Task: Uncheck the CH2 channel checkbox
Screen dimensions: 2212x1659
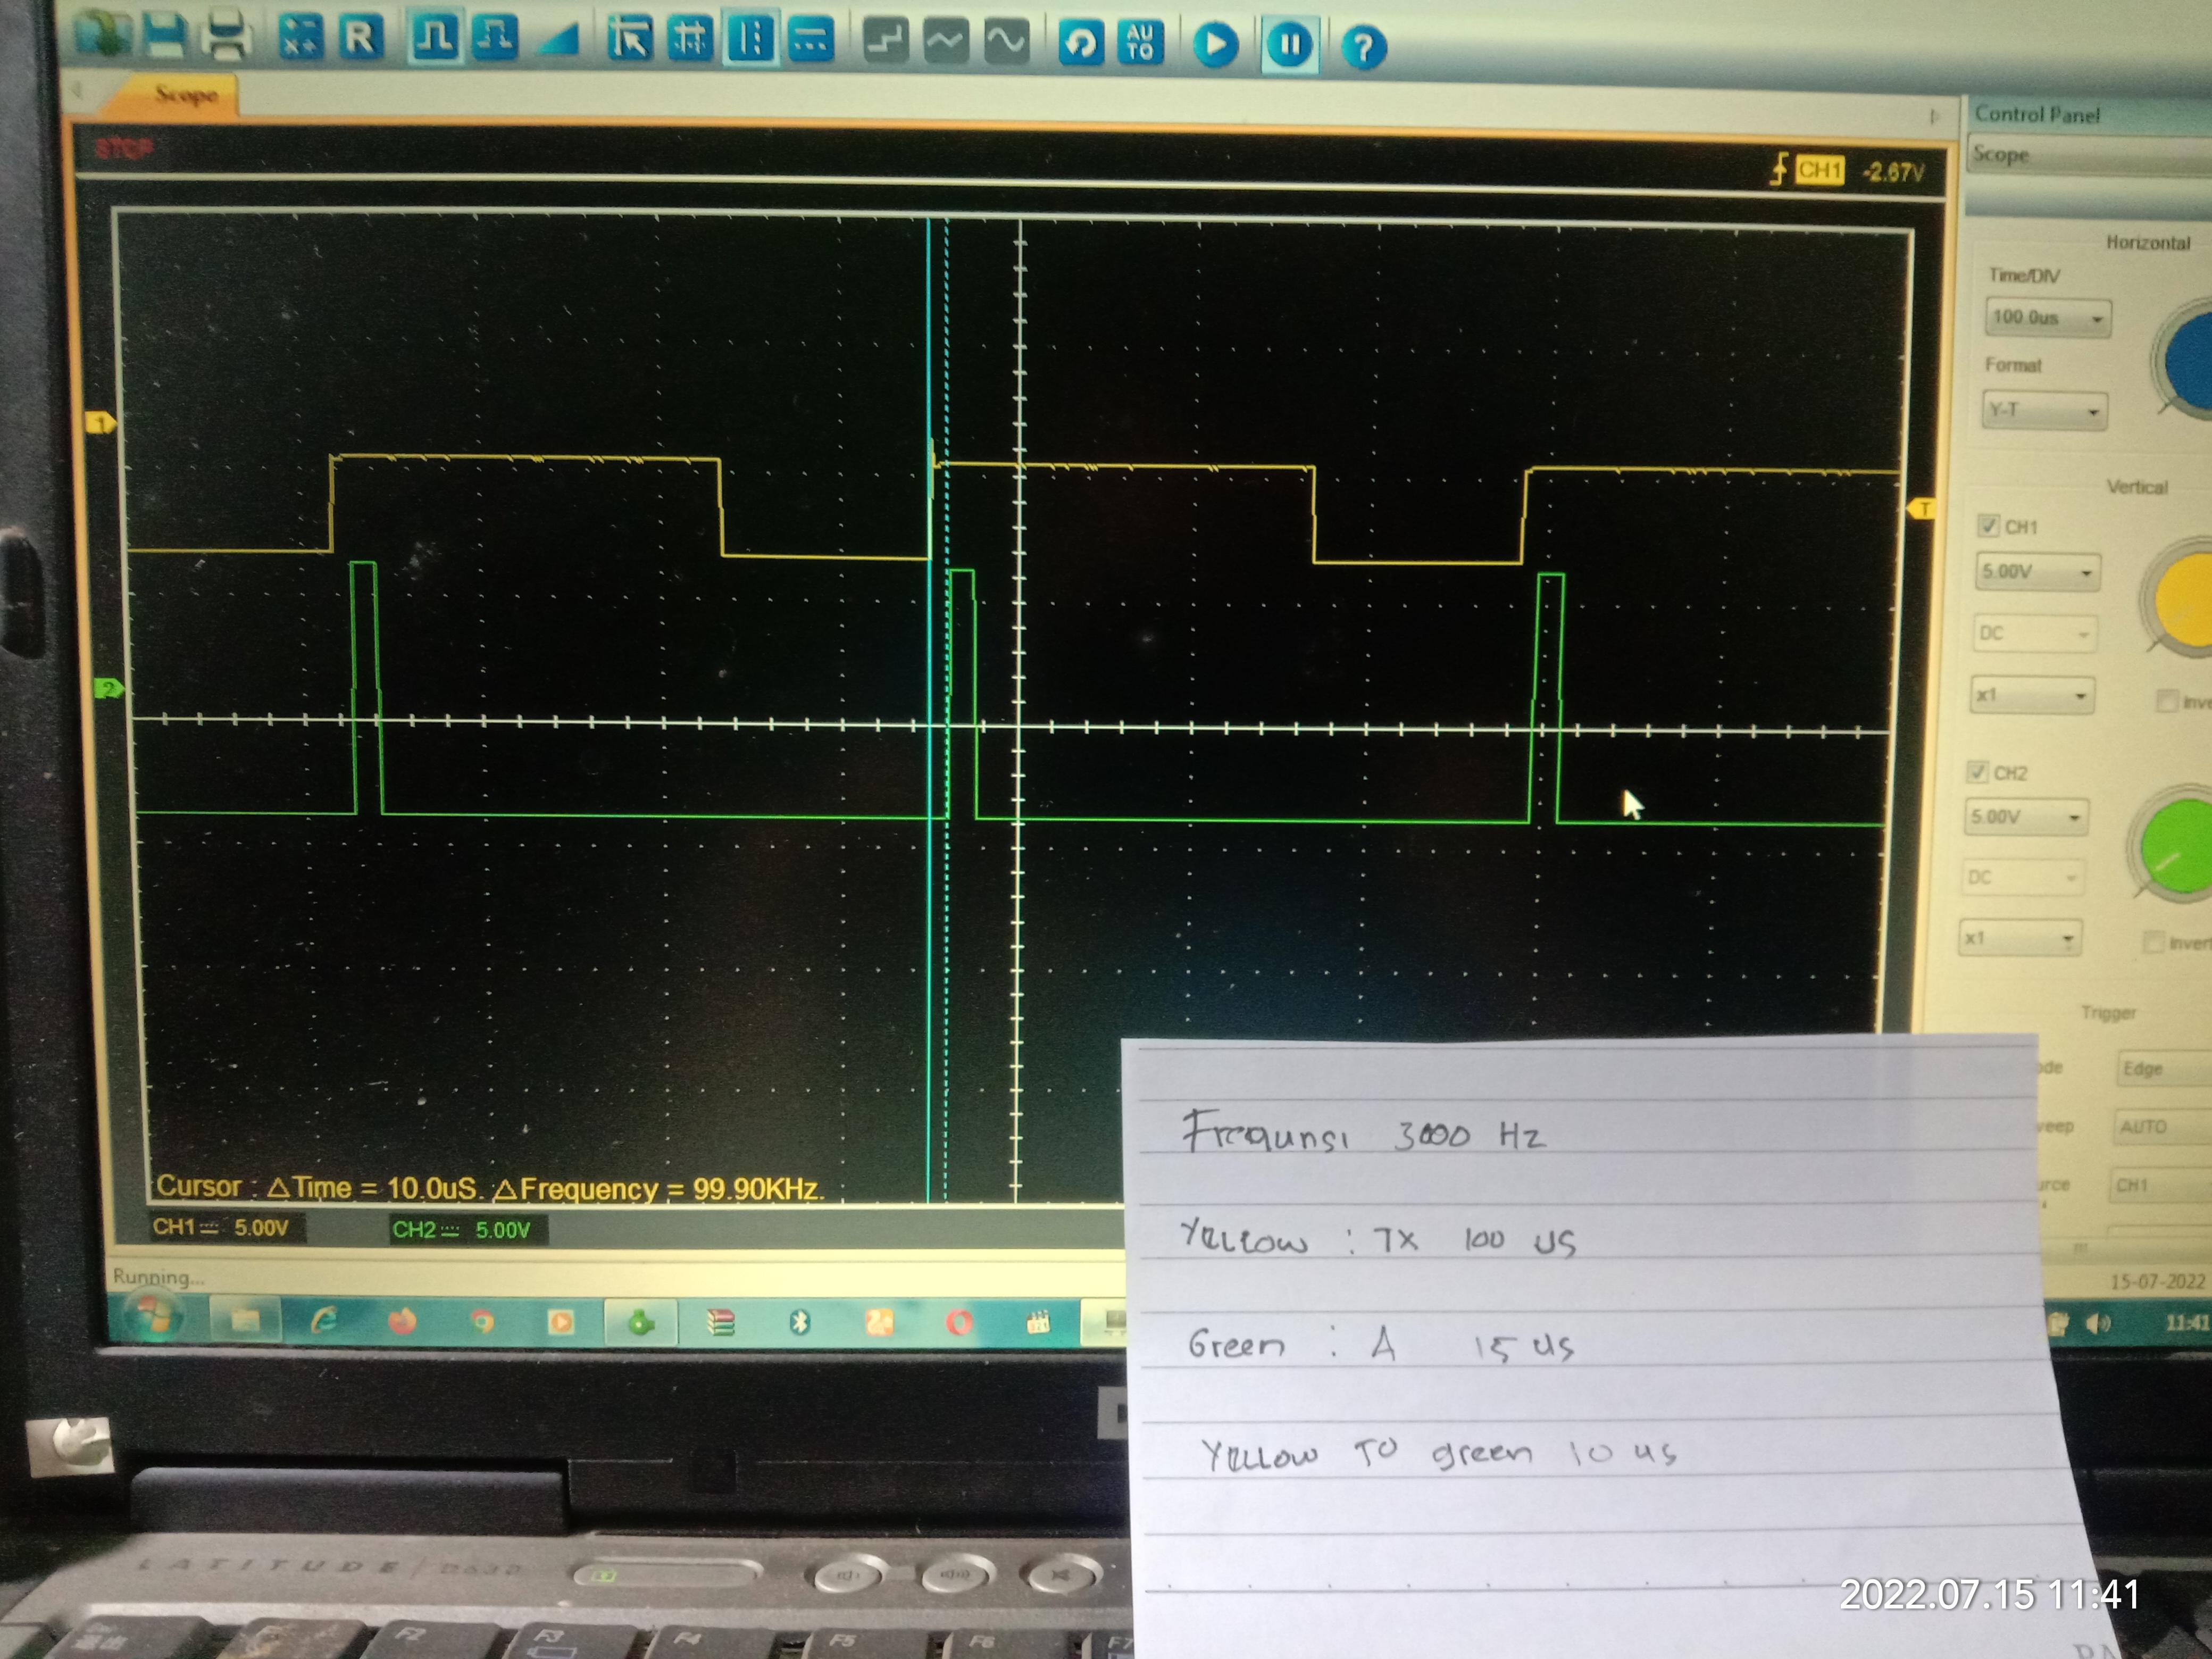Action: (1977, 771)
